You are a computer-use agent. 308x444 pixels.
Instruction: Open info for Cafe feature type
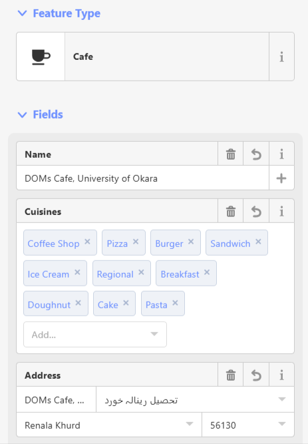(281, 57)
